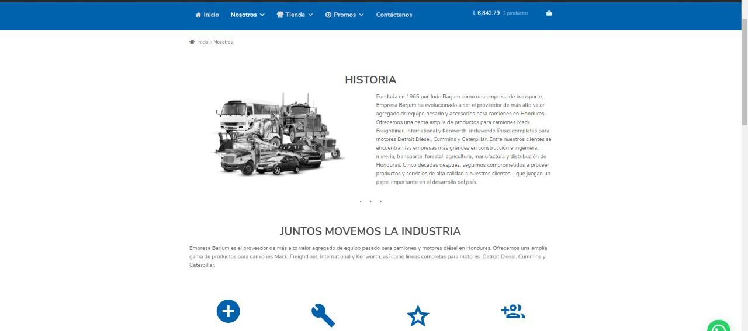Click the 3 productos cart count
Screen dimensions: 748x331
click(x=515, y=13)
